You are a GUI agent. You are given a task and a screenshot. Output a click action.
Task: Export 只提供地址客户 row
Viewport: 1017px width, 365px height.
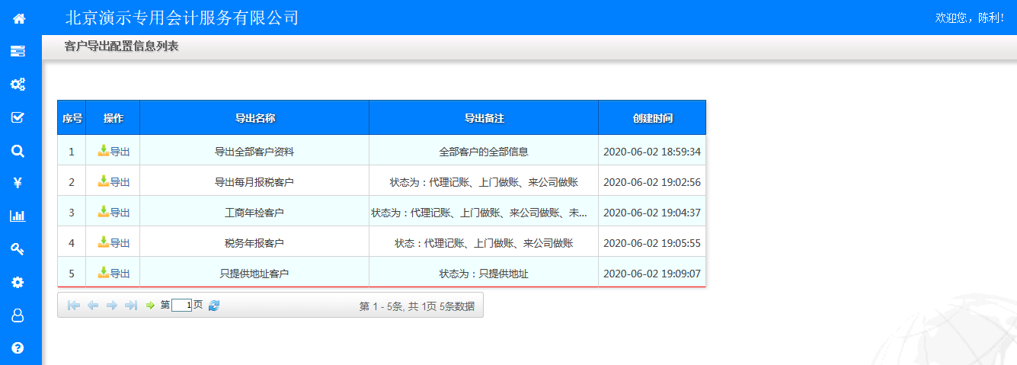coord(114,273)
